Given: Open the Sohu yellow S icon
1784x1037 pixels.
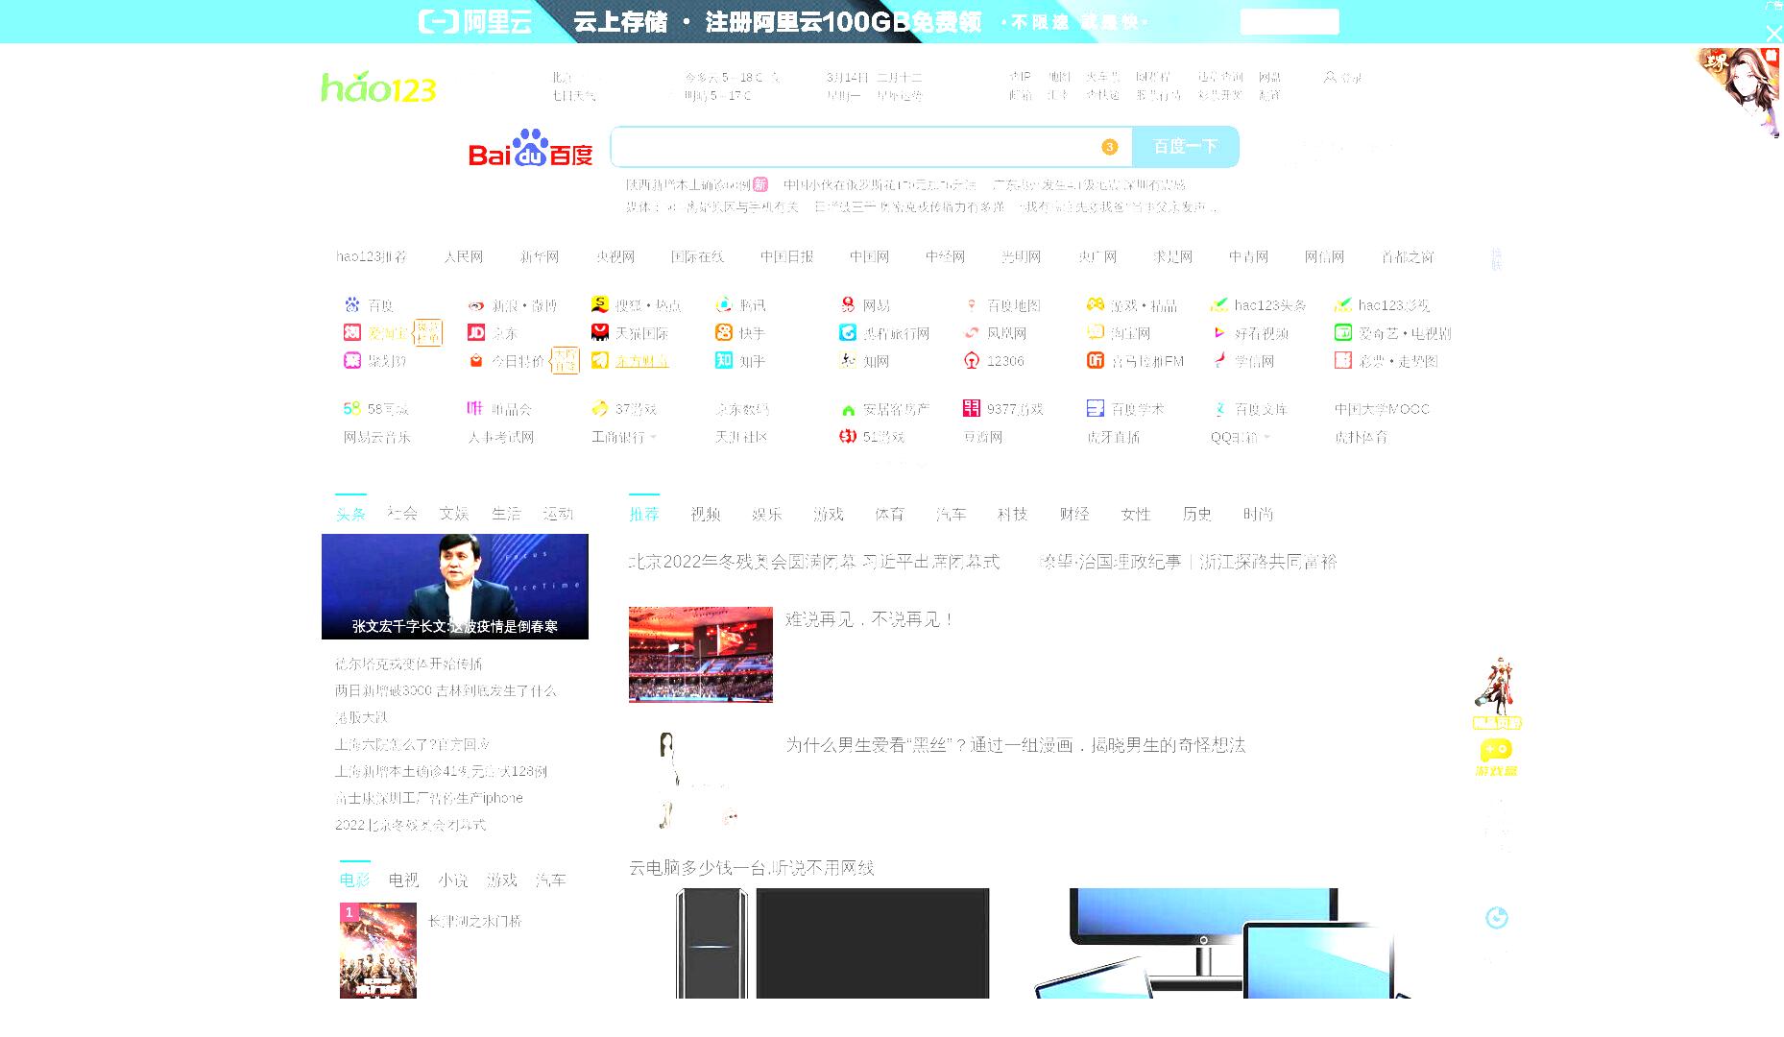Looking at the screenshot, I should pos(600,304).
